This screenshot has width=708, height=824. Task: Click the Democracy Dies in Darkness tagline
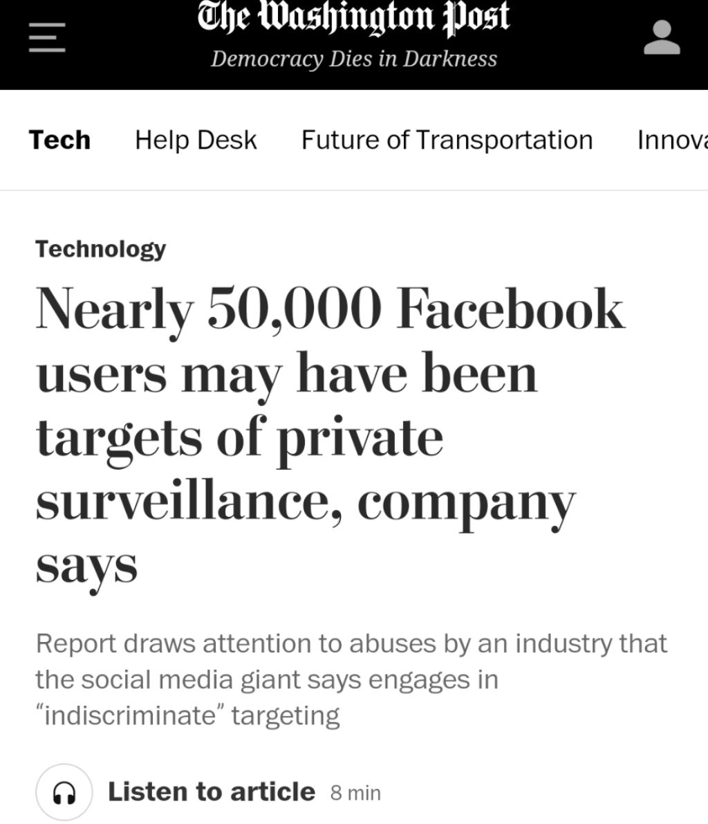point(353,59)
